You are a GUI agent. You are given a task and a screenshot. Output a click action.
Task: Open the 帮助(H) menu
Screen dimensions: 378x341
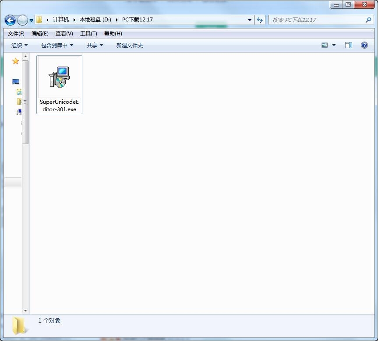point(113,34)
